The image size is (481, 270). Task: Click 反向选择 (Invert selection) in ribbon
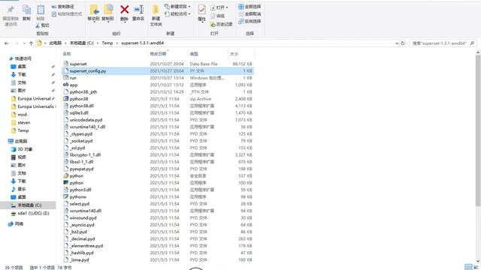pos(250,22)
